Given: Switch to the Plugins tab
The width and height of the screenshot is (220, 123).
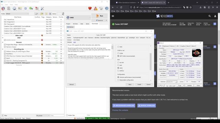Looking at the screenshot, I should [68, 24].
